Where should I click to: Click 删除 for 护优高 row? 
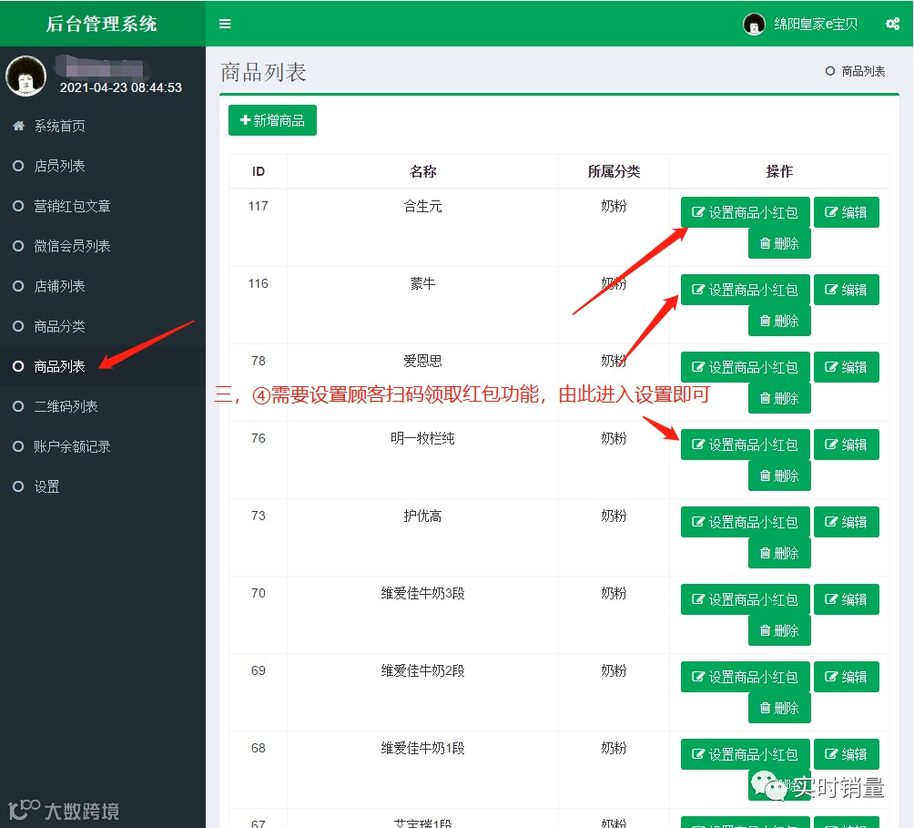click(779, 553)
